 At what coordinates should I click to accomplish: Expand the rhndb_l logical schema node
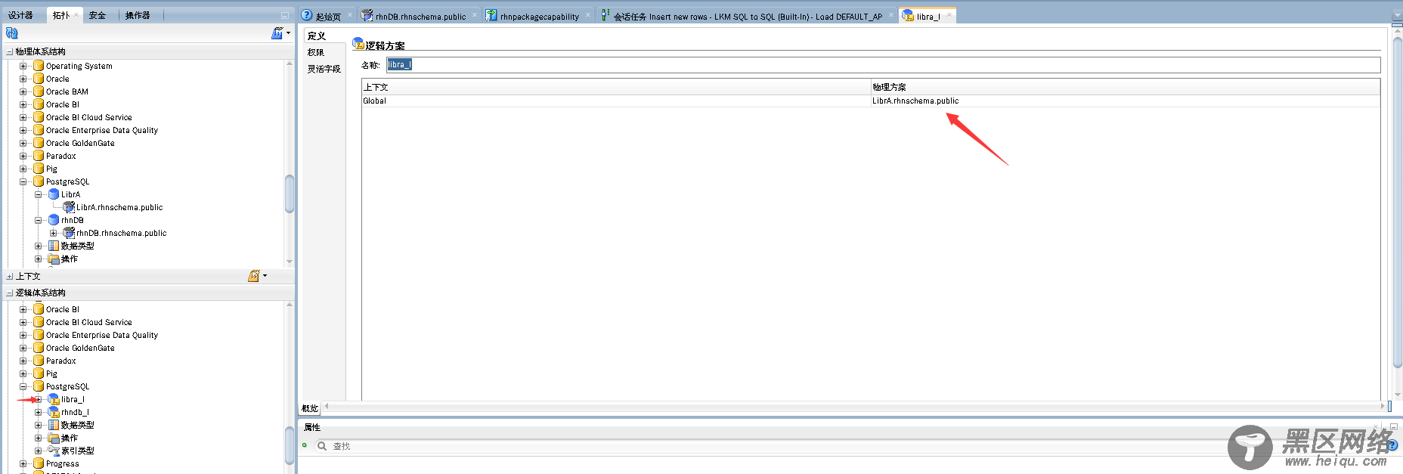click(39, 412)
